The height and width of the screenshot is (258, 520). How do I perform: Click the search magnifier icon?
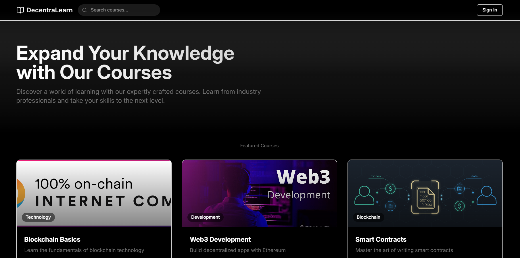click(85, 10)
